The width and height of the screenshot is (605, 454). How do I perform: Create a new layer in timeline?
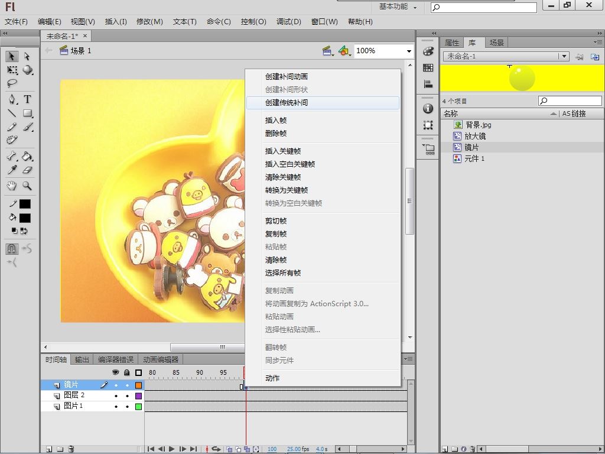(x=49, y=449)
